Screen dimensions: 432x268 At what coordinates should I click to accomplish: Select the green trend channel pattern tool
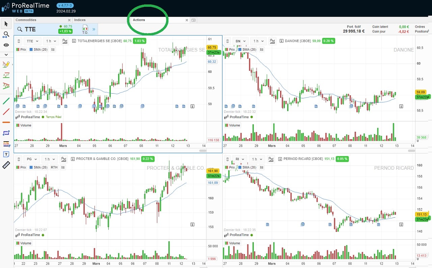[6, 75]
